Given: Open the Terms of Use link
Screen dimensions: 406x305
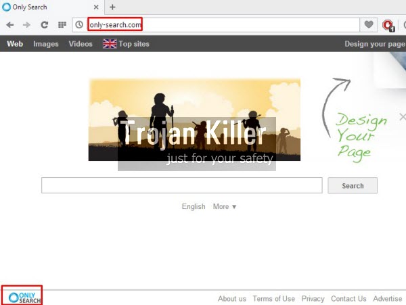Looking at the screenshot, I should click(x=273, y=299).
